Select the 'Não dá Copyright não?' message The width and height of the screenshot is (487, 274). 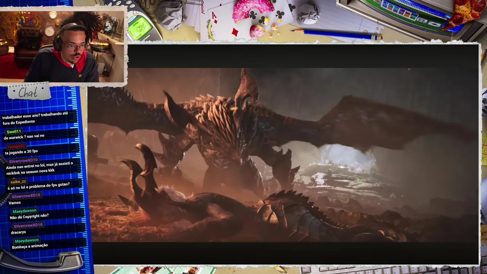(29, 217)
